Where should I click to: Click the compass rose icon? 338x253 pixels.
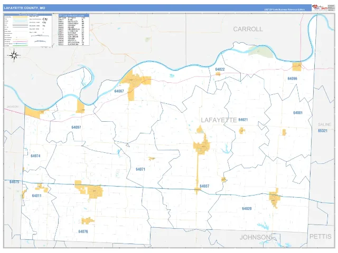click(14, 55)
